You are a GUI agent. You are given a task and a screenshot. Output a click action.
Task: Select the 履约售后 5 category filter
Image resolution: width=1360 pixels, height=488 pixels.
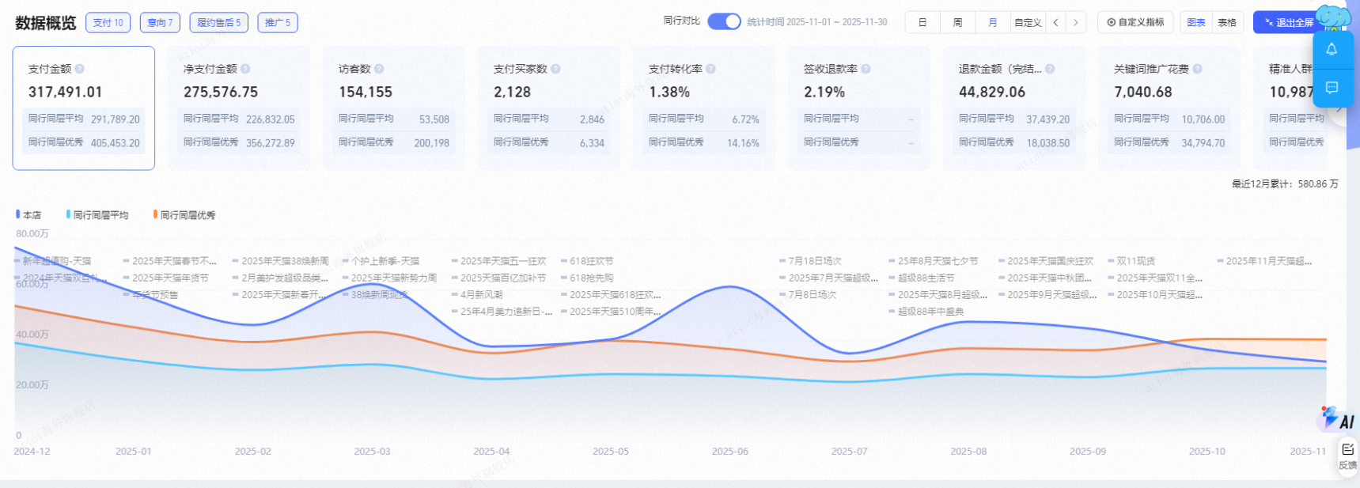[x=219, y=23]
